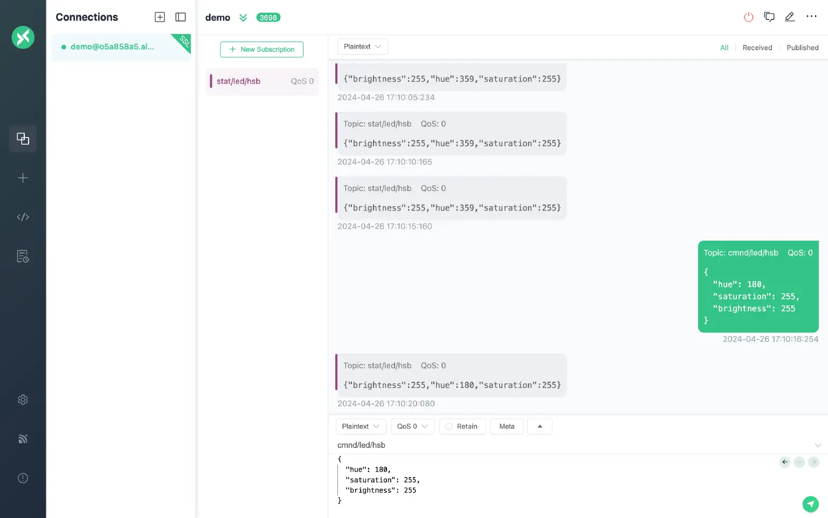This screenshot has height=518, width=828.
Task: Toggle the connections list layout icon
Action: pos(181,17)
